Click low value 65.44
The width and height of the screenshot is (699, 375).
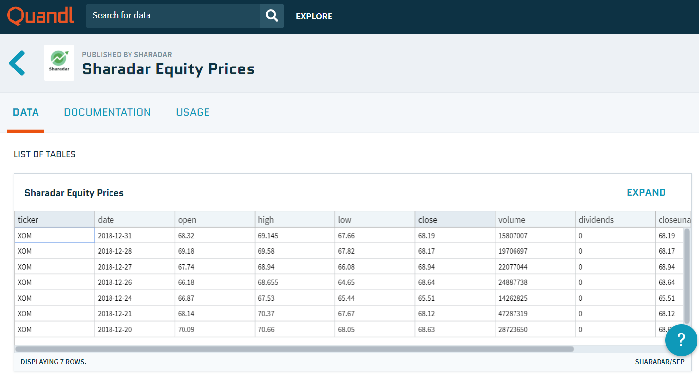(x=375, y=298)
